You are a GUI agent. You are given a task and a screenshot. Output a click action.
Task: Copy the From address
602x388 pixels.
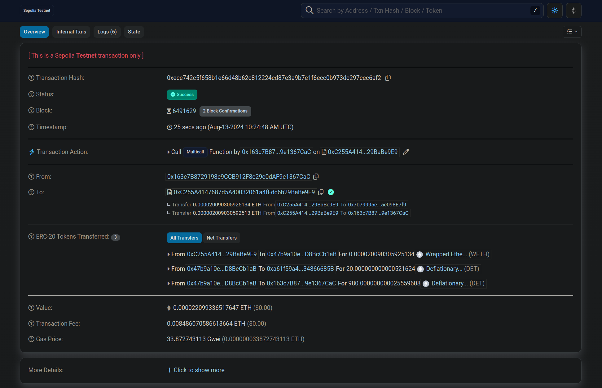(x=316, y=177)
